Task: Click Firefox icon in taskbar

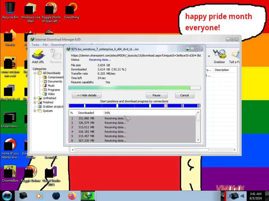Action: [x=72, y=196]
